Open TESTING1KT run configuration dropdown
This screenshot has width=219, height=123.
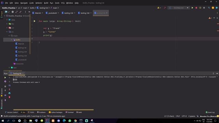click(179, 8)
